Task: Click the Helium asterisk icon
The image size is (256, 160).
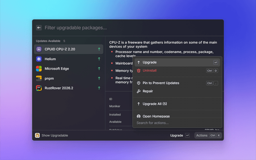Action: pyautogui.click(x=39, y=59)
